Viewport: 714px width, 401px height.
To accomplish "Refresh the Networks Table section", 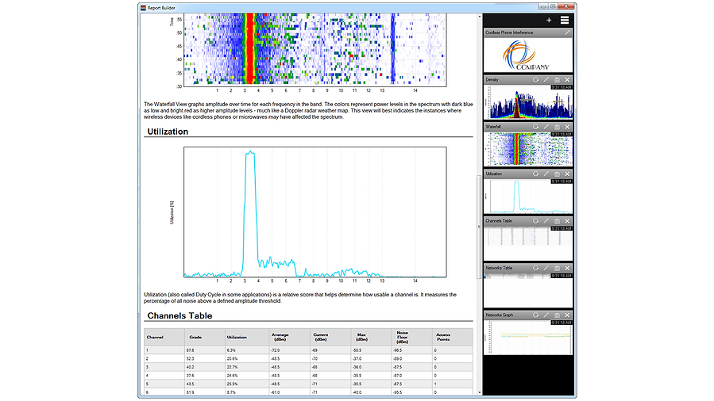I will point(536,268).
